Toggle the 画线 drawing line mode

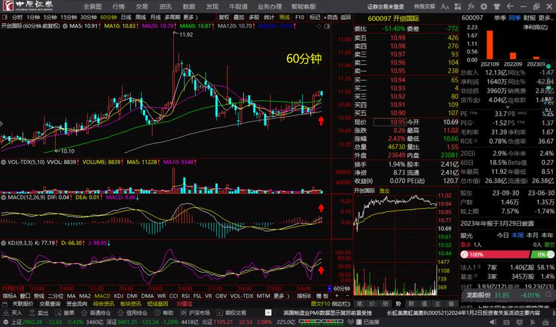pos(284,17)
